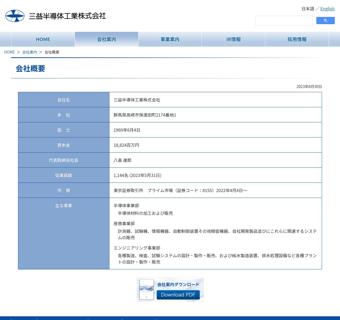Focus the site search input field
The image size is (340, 320).
click(284, 21)
